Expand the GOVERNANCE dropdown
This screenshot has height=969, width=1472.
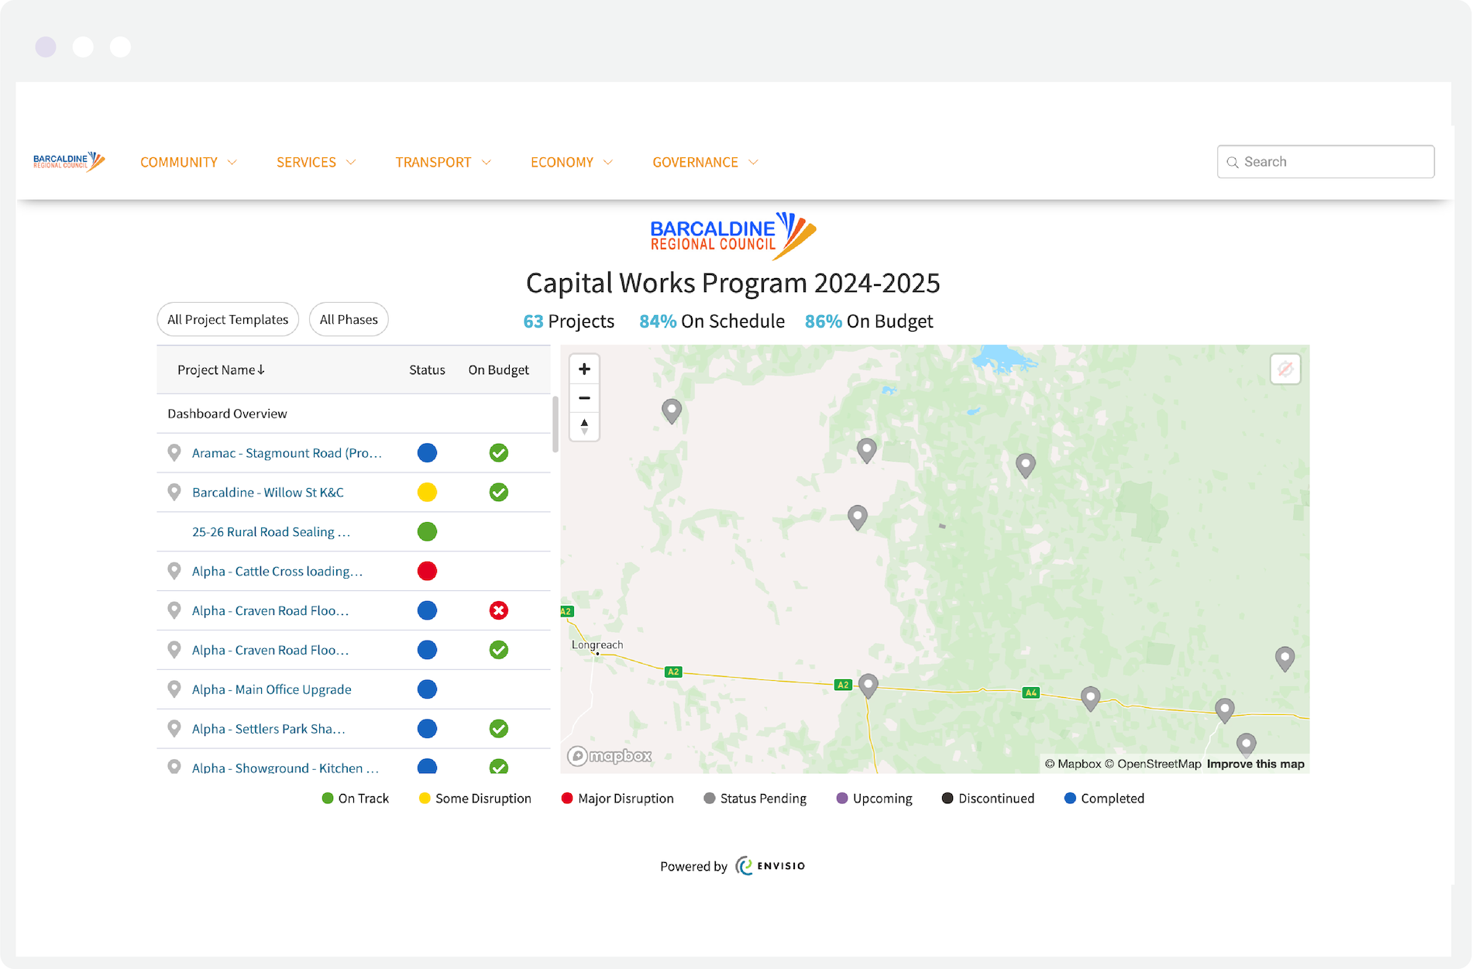point(704,162)
